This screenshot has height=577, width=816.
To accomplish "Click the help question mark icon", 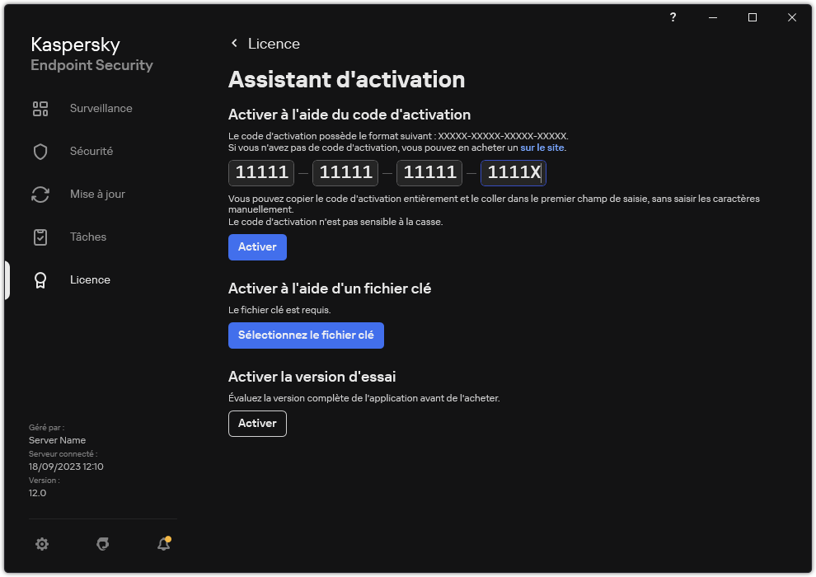I will click(x=672, y=17).
